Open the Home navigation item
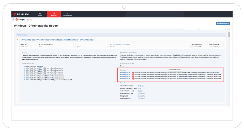Viewport: 244px width, 131px height. coord(40,14)
